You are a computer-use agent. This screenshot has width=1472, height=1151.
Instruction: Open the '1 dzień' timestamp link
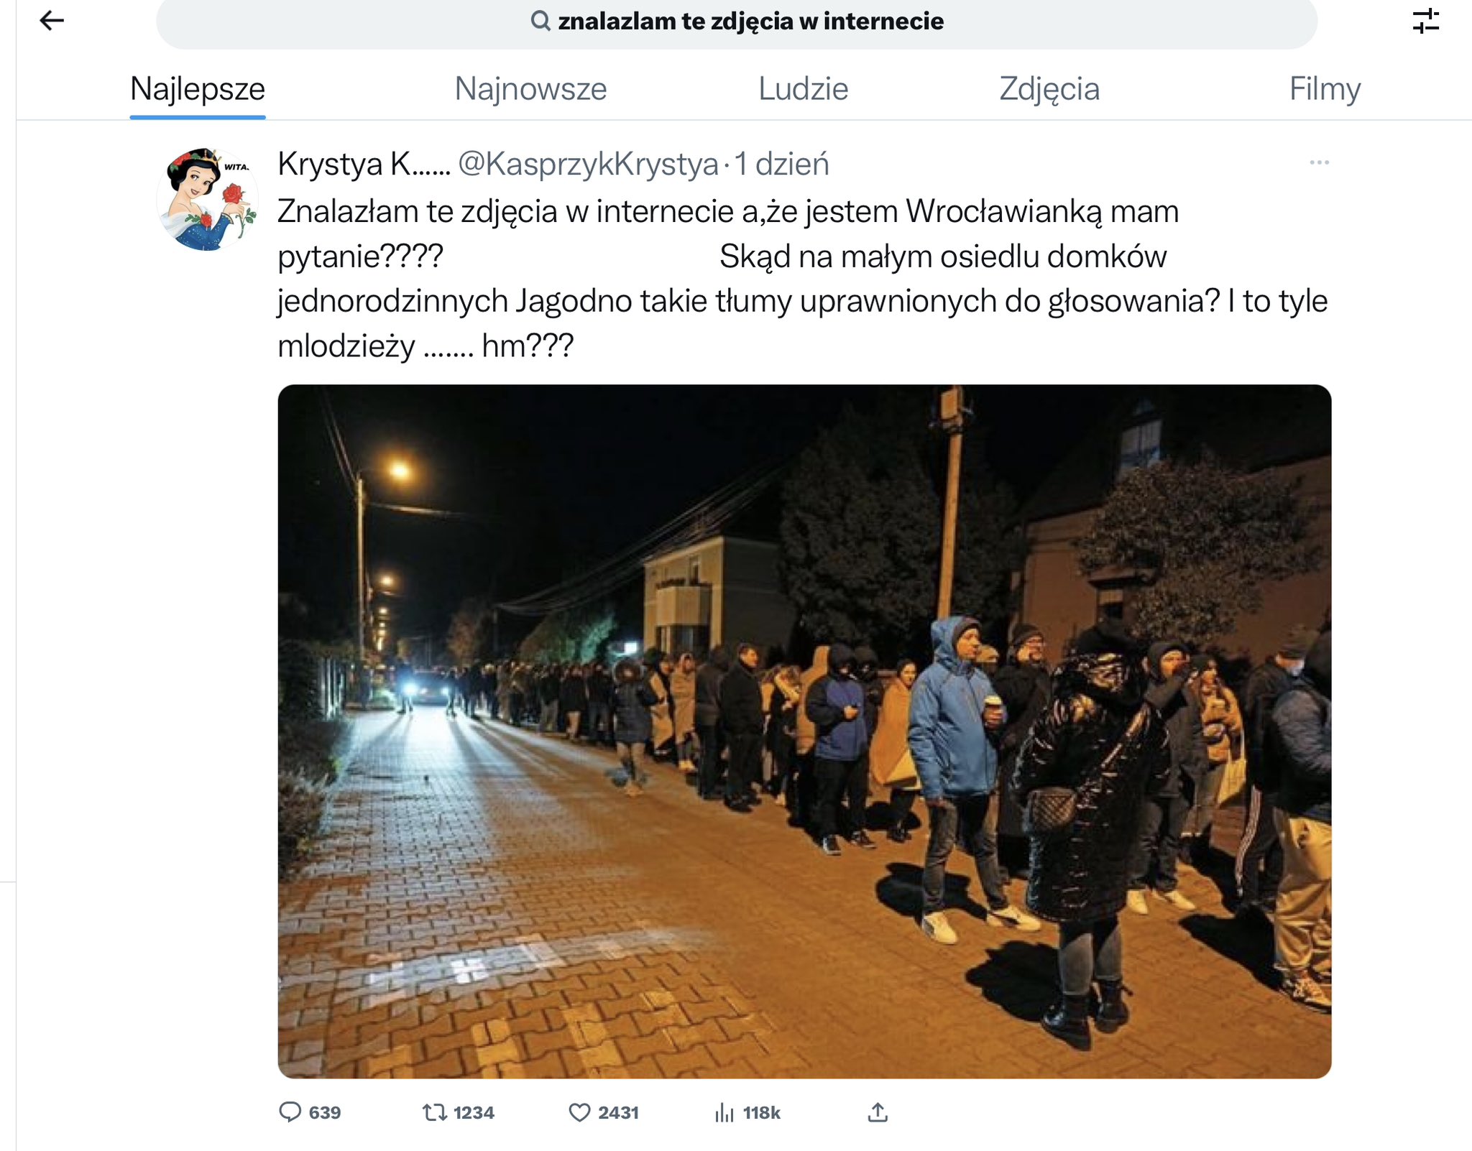[781, 164]
